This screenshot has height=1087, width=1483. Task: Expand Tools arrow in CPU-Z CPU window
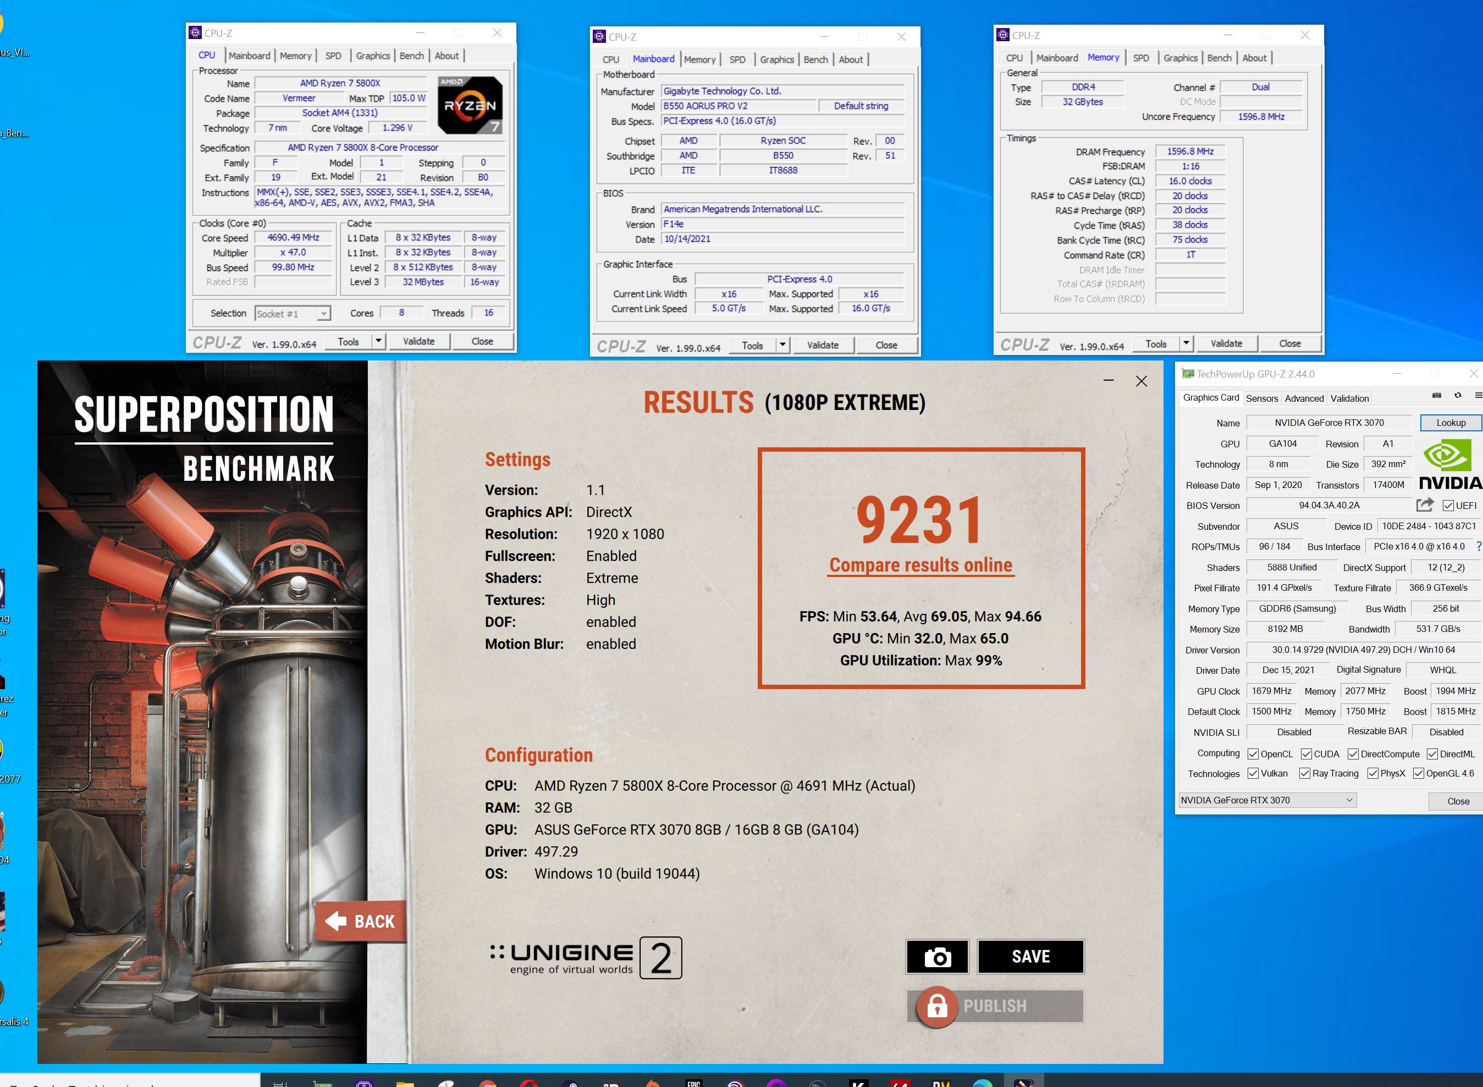378,341
